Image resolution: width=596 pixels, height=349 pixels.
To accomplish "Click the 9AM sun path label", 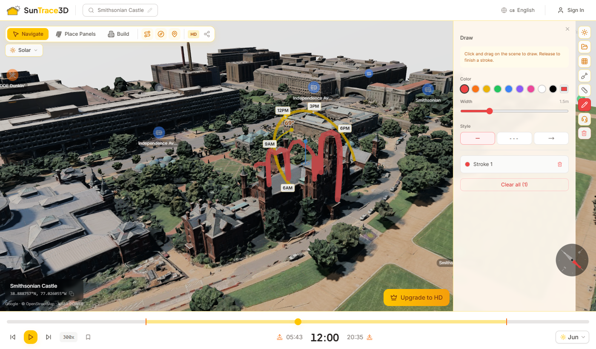I will coord(270,144).
